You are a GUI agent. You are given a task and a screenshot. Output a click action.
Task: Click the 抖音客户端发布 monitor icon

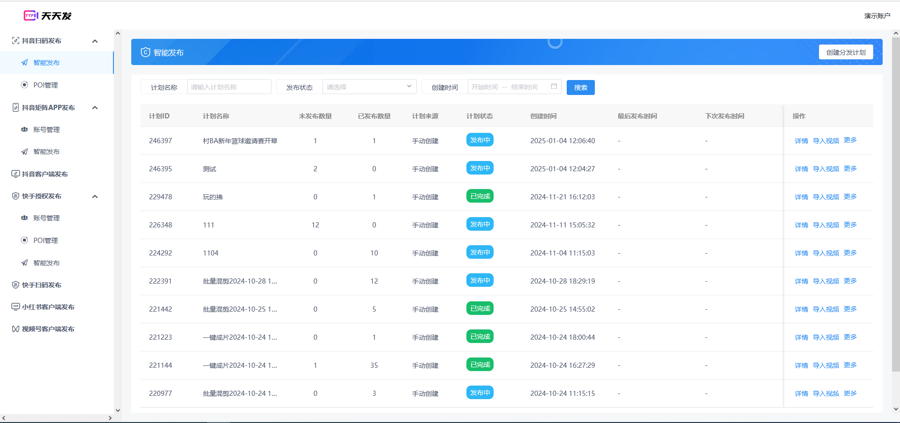pyautogui.click(x=15, y=174)
